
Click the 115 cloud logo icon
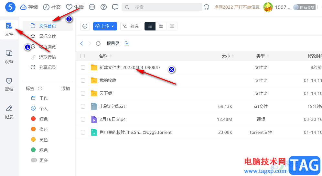tap(10, 7)
